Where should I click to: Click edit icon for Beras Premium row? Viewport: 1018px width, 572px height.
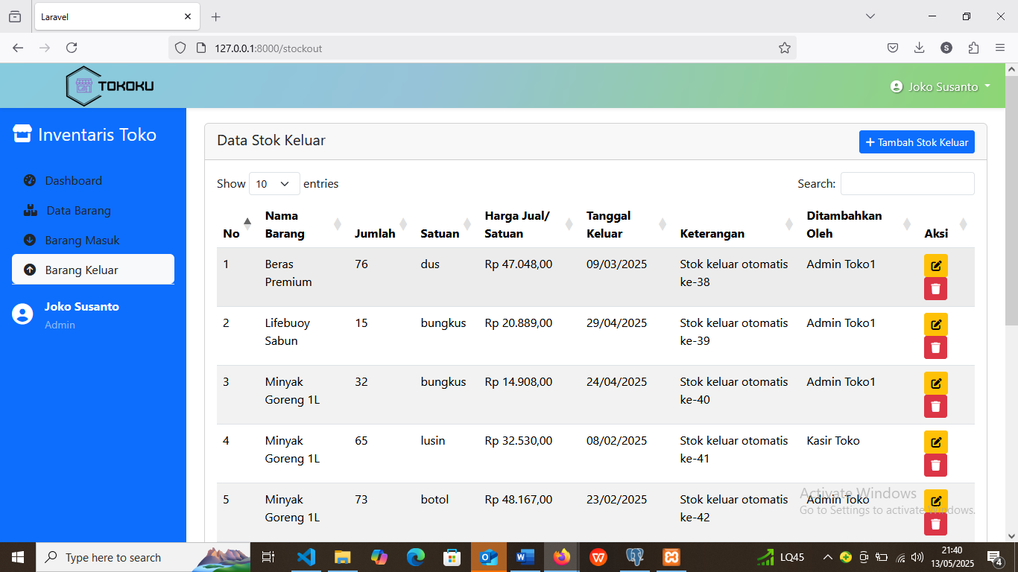935,266
